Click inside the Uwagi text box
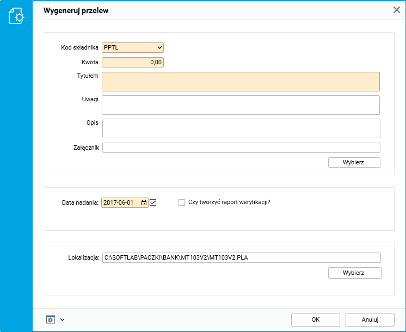406x332 pixels. 241,105
